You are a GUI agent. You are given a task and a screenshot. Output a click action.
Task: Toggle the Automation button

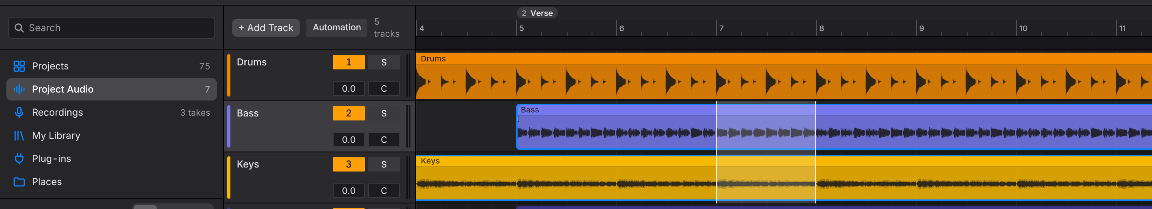point(336,28)
